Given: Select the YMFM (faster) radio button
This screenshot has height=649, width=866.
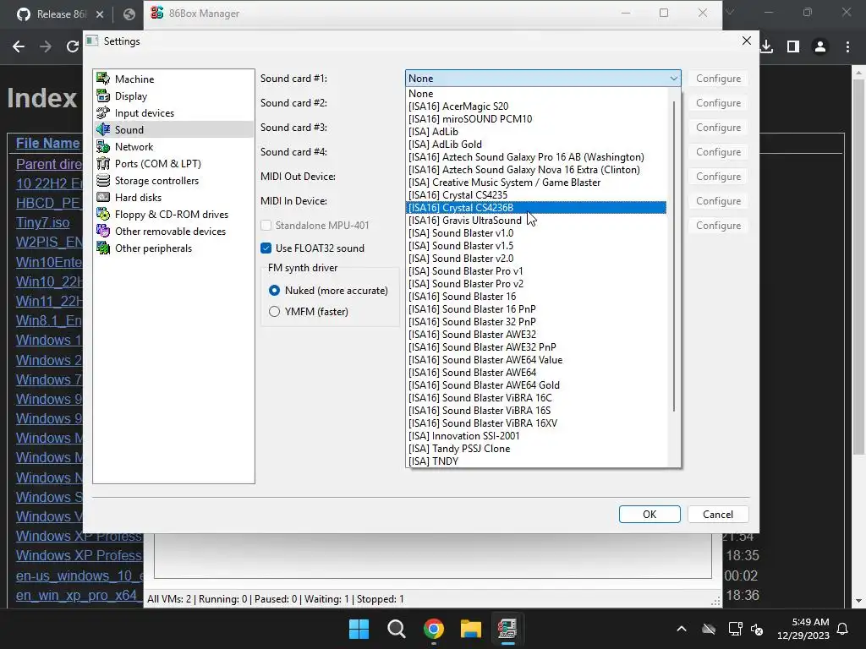Looking at the screenshot, I should pos(274,311).
